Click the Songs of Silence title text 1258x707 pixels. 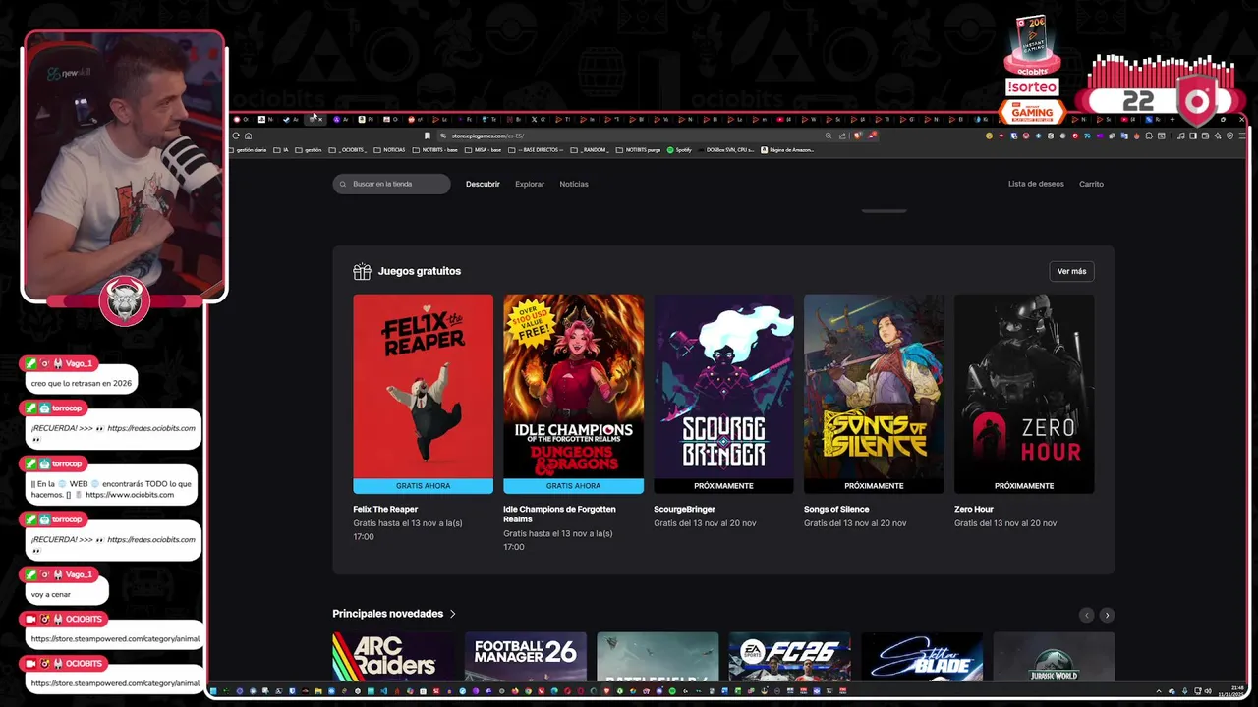836,509
